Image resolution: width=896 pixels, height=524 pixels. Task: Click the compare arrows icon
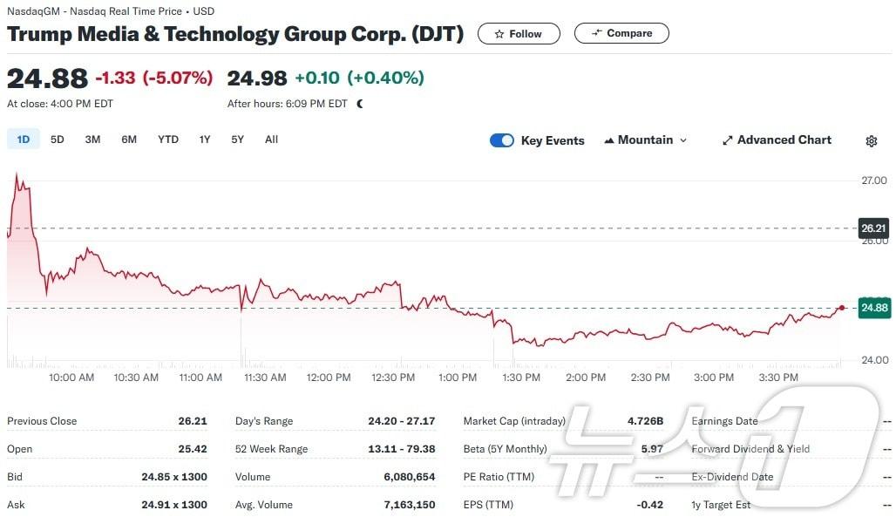[597, 33]
